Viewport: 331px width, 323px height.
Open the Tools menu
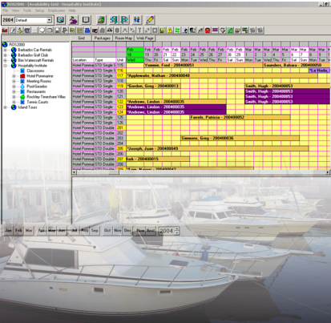(27, 10)
